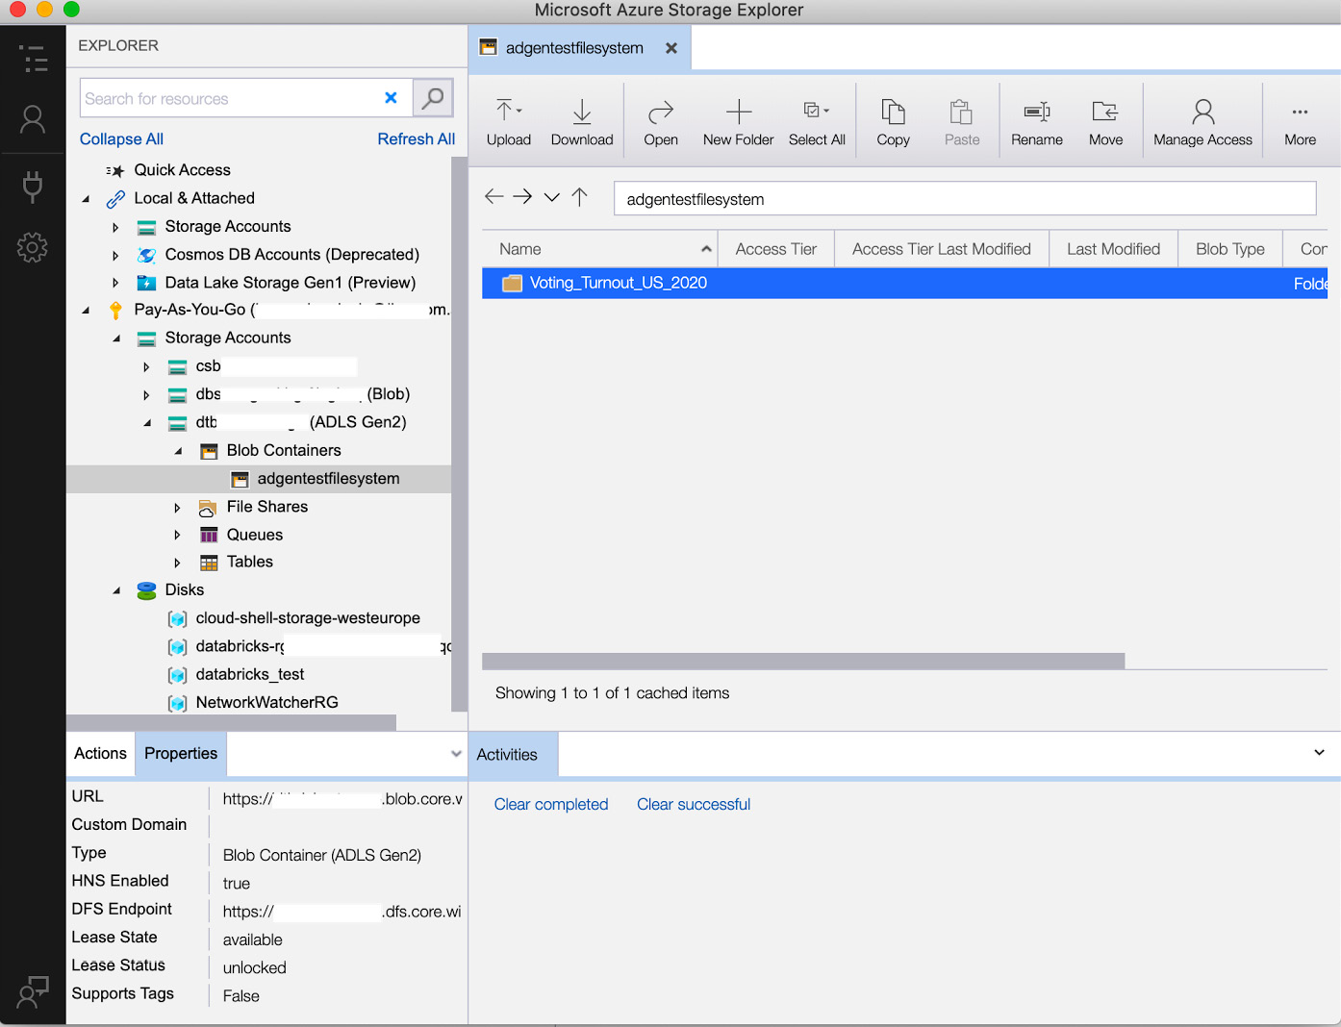Open the More toolbar menu
Screen dimensions: 1341x1027
(x=1300, y=122)
